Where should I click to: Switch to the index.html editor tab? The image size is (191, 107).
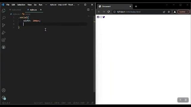(x=15, y=10)
